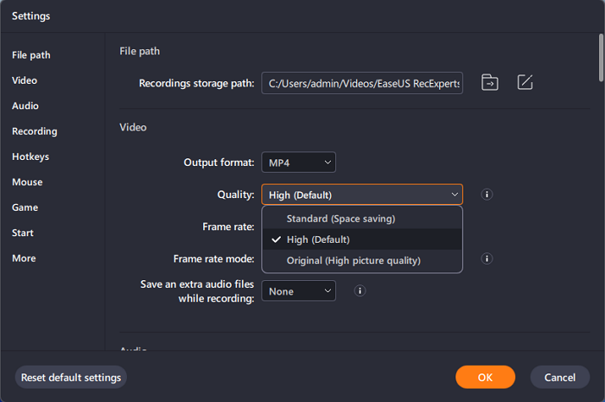Viewport: 605px width, 402px height.
Task: Open the Audio settings section
Action: (25, 105)
